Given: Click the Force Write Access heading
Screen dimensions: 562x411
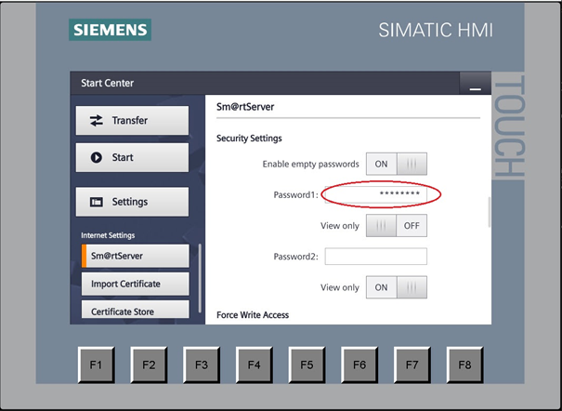Looking at the screenshot, I should coord(253,315).
